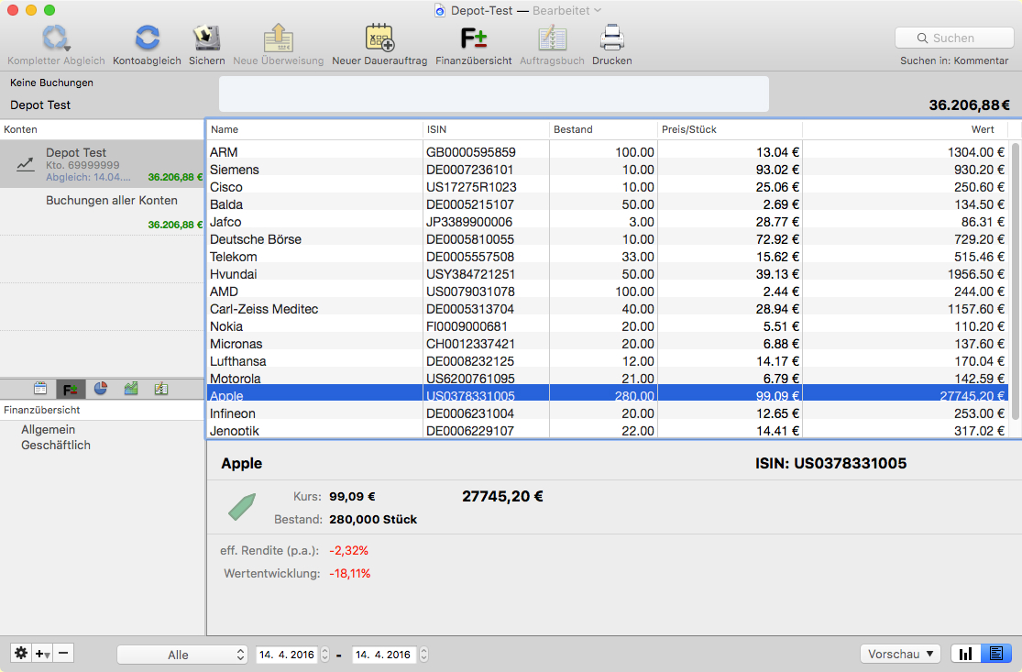The image size is (1022, 672).
Task: Select the F± finance overview sidebar toggle
Action: [x=70, y=389]
